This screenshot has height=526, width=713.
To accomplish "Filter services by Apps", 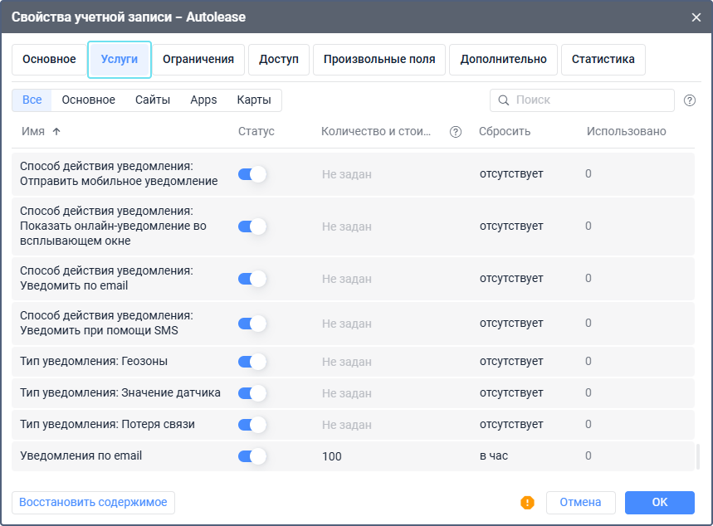I will 203,100.
